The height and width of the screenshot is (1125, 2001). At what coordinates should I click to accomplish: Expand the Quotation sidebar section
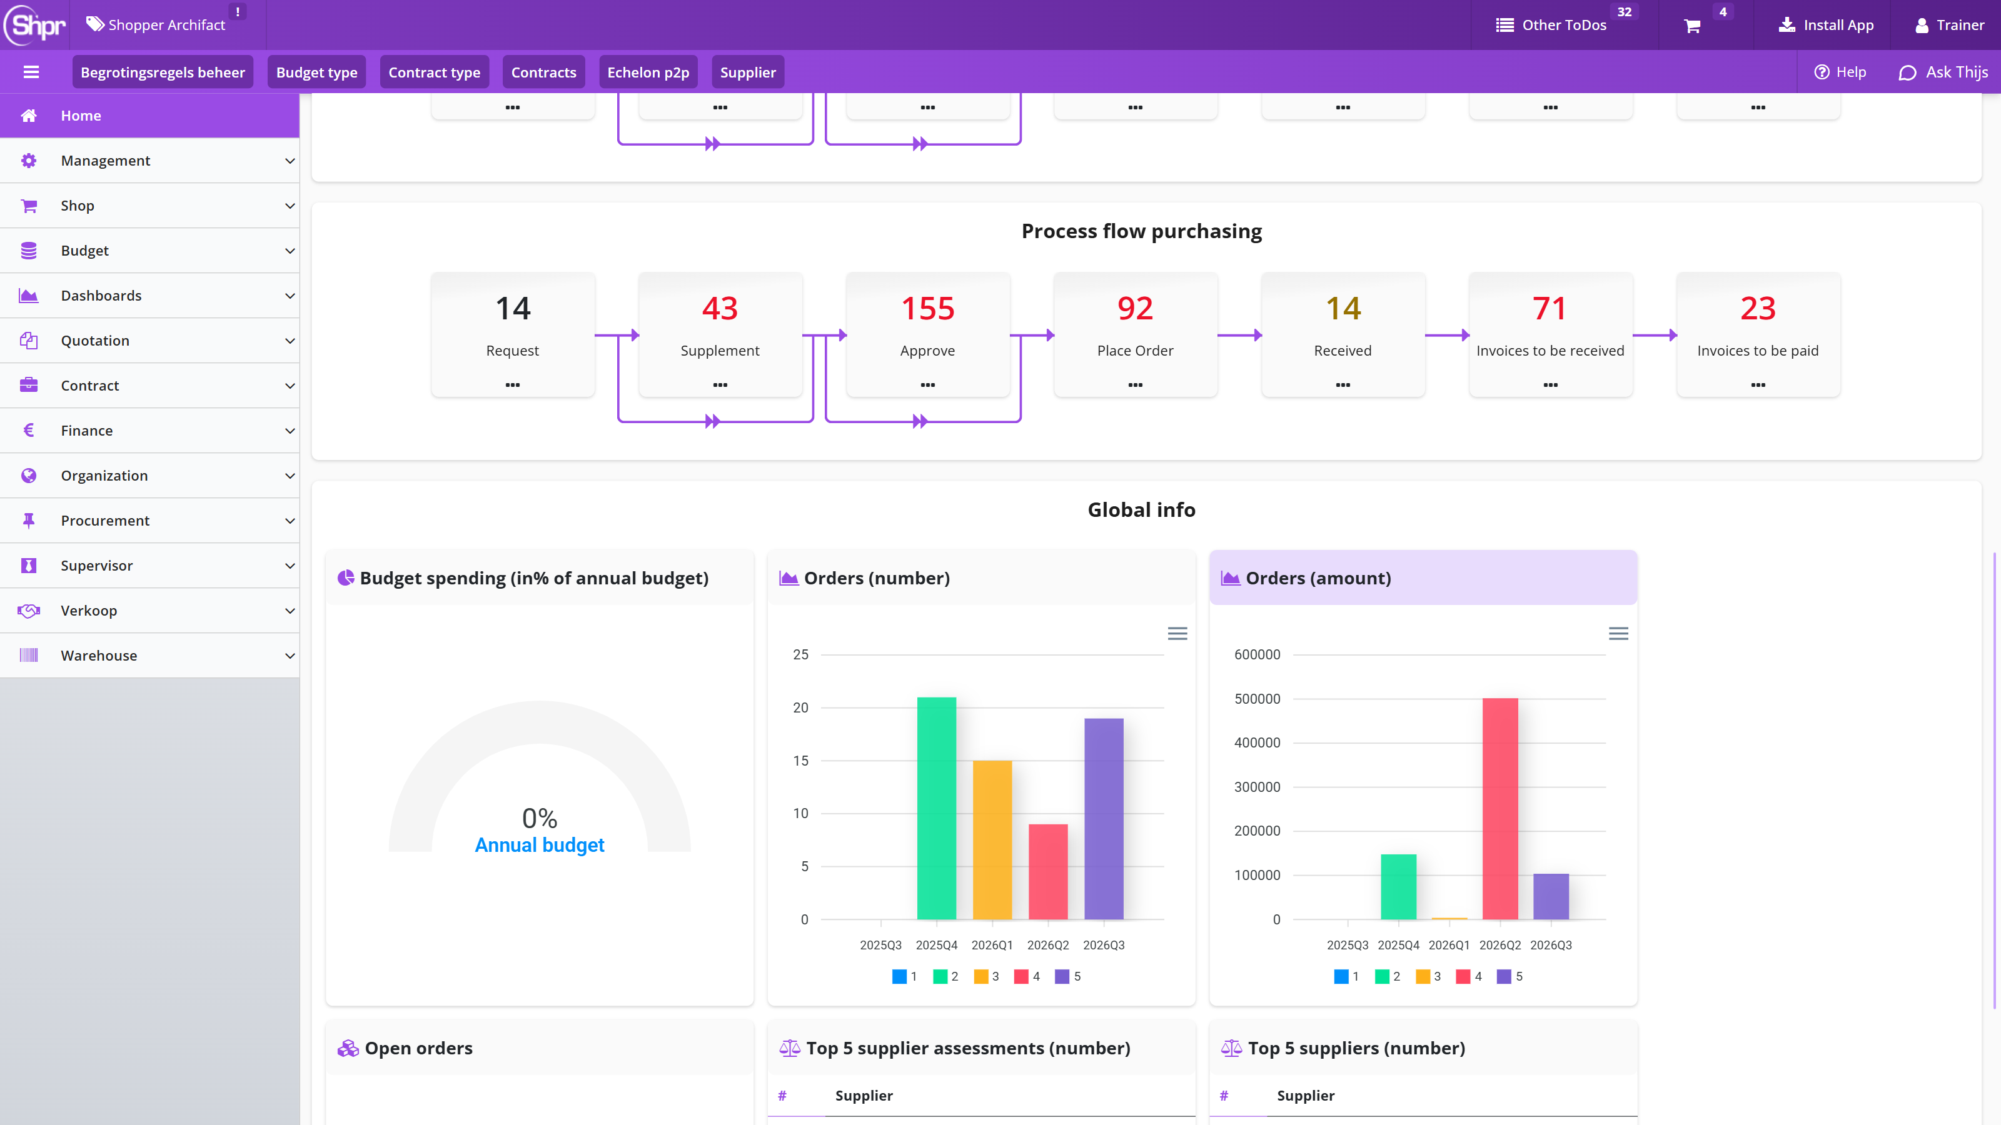[150, 341]
